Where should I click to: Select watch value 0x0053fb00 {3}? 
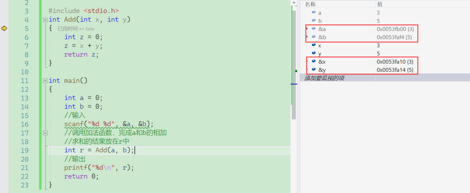tap(395, 29)
